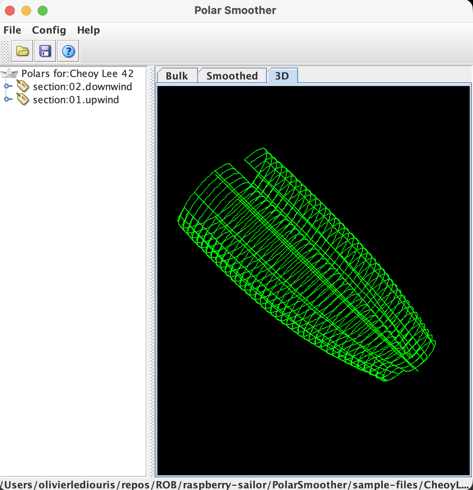Click the file path in the status bar

click(x=236, y=485)
